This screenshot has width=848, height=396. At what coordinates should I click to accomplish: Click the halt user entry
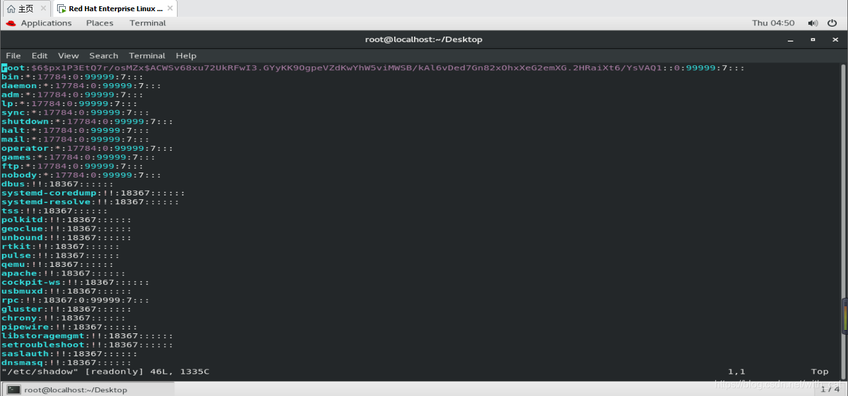tap(75, 130)
